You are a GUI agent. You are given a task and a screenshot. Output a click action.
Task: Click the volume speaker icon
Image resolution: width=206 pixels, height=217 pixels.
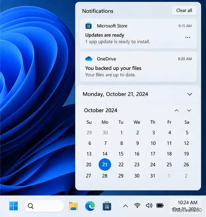149,206
